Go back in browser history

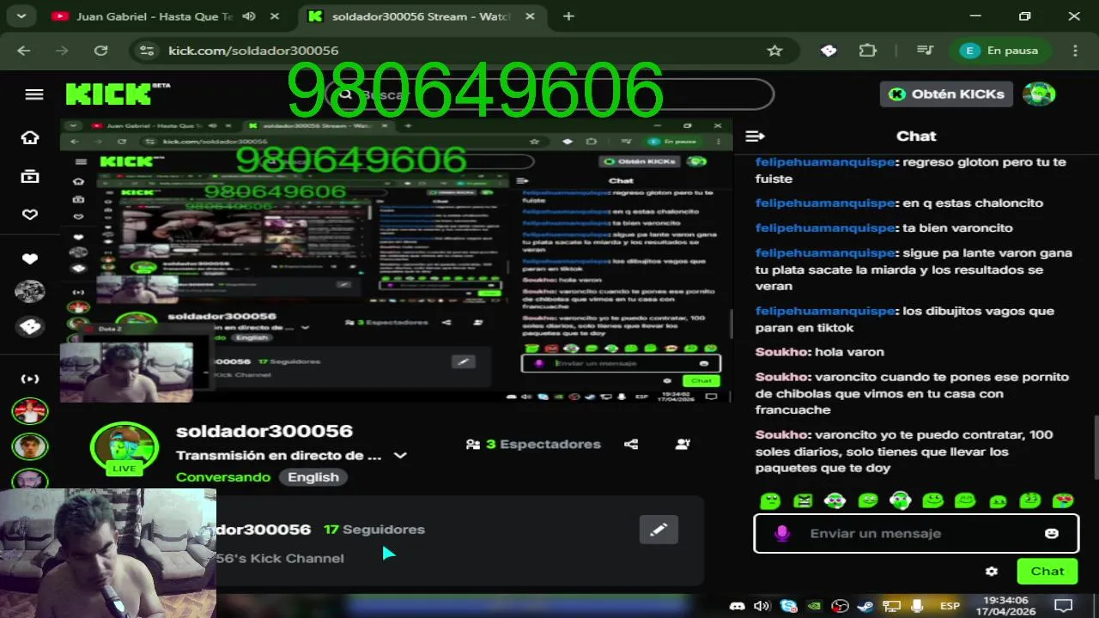(23, 51)
